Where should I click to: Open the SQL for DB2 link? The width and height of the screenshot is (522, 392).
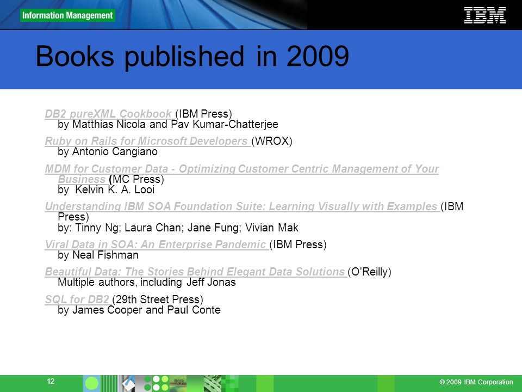tap(77, 299)
